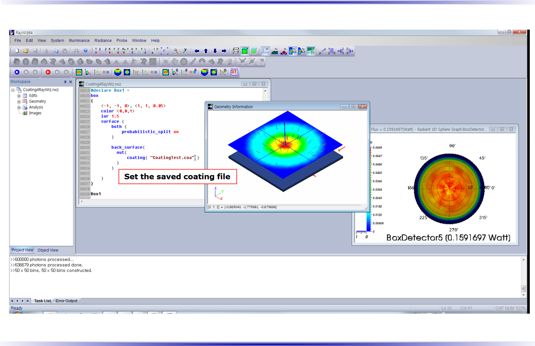Click the blue left arrow icon

pos(197,51)
